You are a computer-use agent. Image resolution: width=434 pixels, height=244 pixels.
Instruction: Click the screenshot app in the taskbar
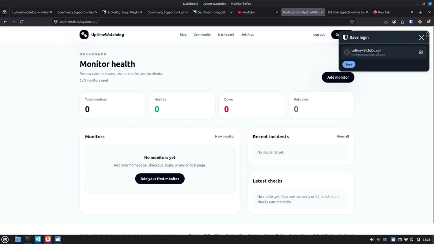pyautogui.click(x=58, y=239)
